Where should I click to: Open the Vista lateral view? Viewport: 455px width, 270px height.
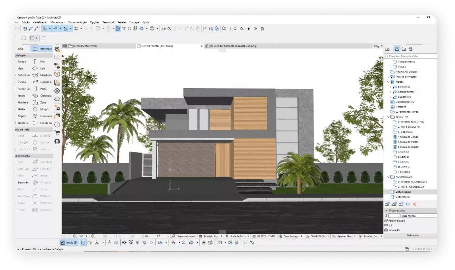[x=402, y=197]
